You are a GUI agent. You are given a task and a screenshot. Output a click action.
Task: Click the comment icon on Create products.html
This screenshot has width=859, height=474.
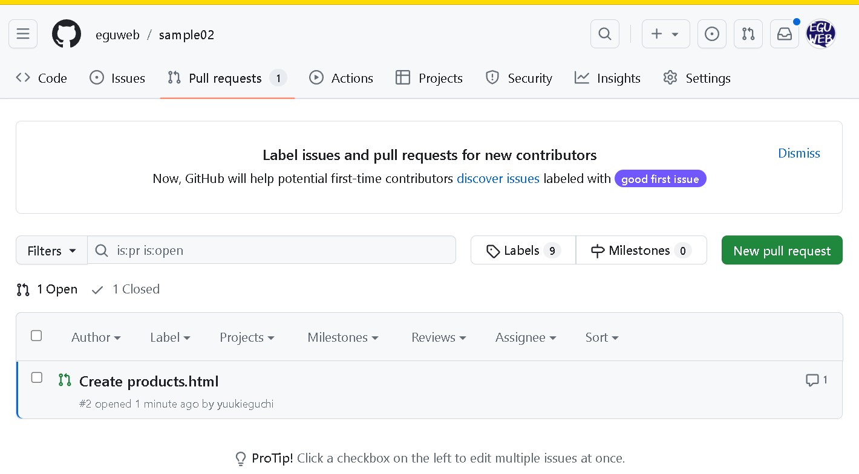point(812,380)
